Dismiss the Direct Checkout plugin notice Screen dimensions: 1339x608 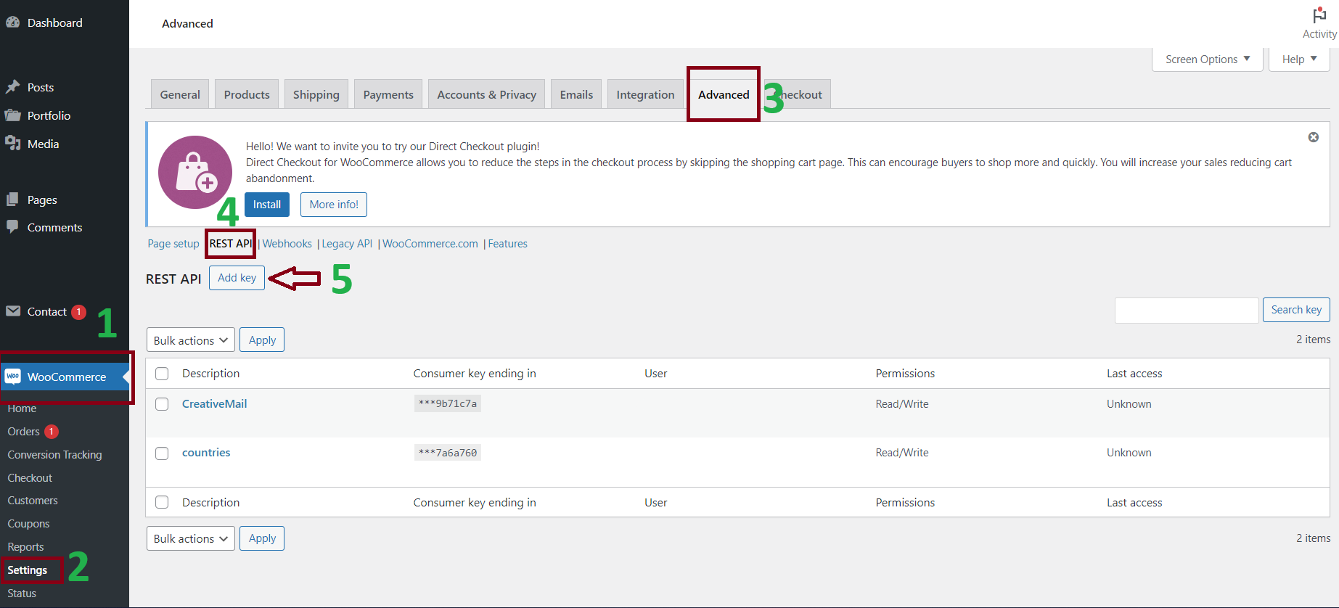coord(1313,137)
